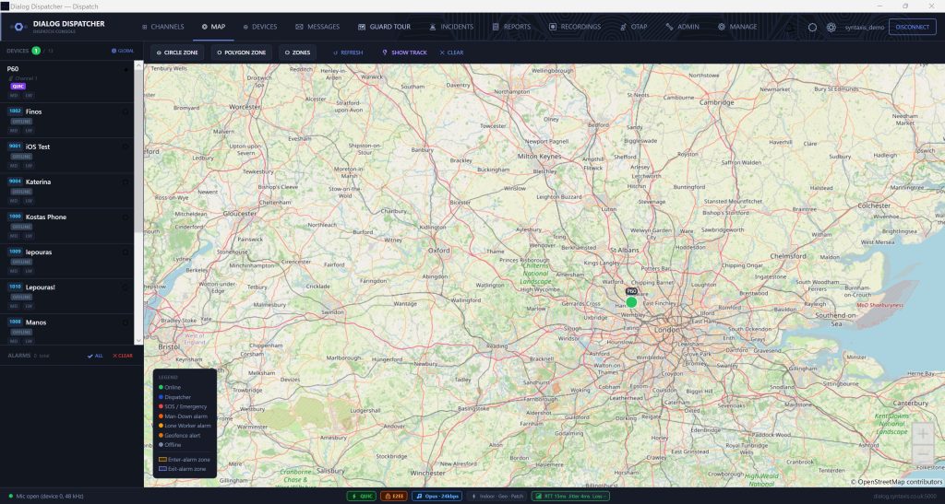
Task: Toggle the selection circle for lepouras
Action: pos(126,252)
